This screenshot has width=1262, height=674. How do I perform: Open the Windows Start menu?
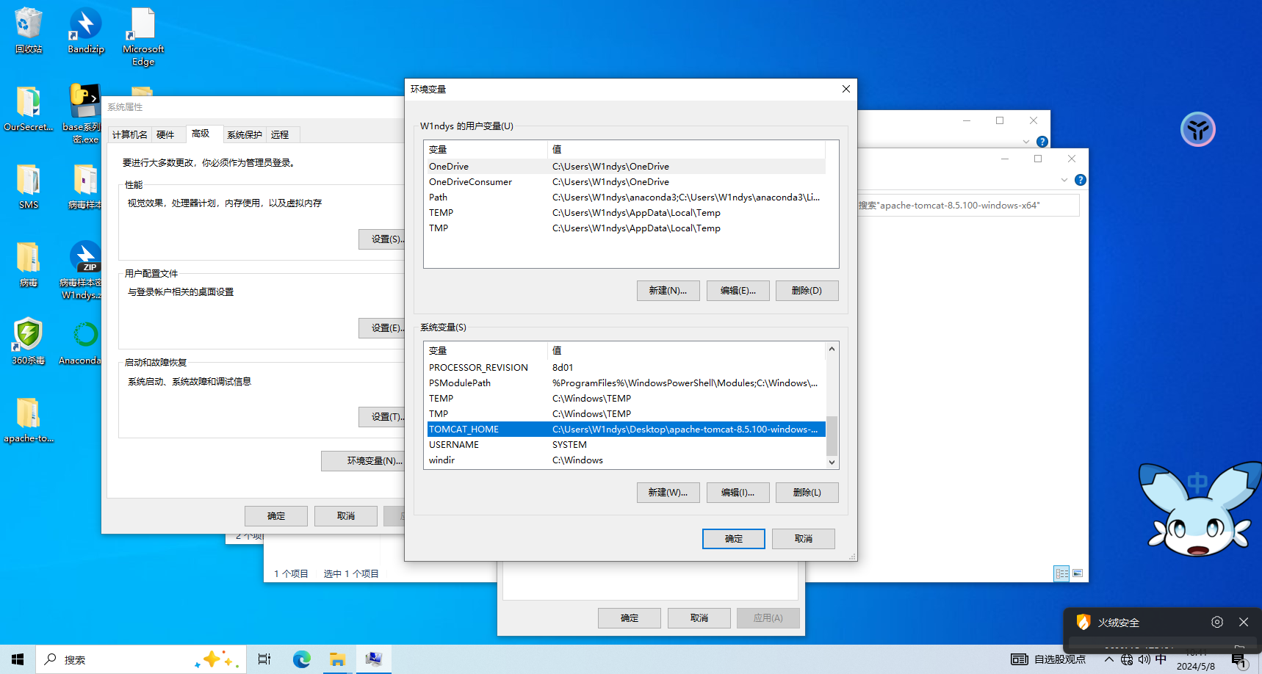[x=18, y=659]
